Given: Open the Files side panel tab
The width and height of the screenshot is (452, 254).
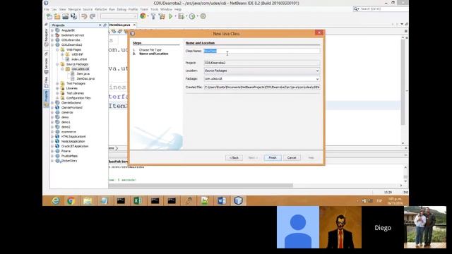Looking at the screenshot, I should [46, 82].
